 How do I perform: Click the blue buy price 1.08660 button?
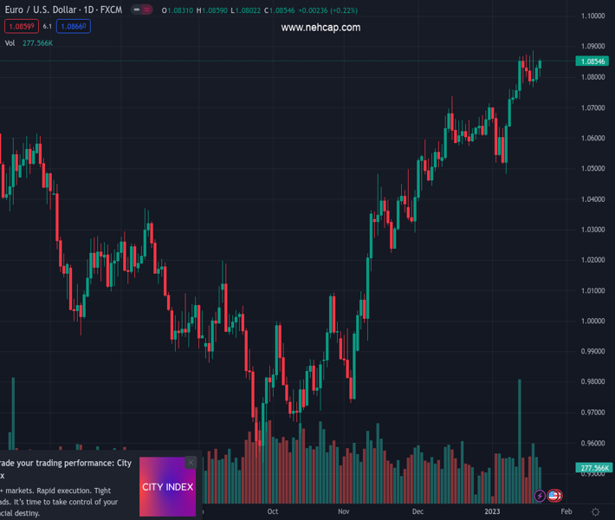(x=74, y=27)
